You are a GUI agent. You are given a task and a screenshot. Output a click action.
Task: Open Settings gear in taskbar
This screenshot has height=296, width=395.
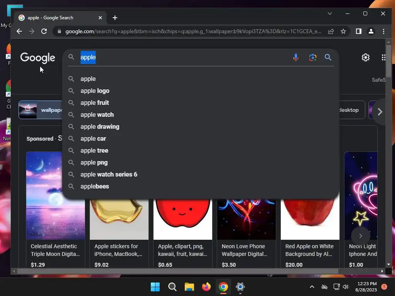[x=240, y=287]
